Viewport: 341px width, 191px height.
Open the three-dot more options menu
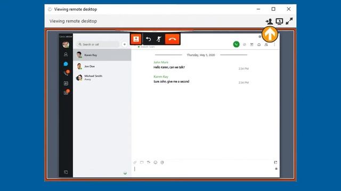pos(274,45)
